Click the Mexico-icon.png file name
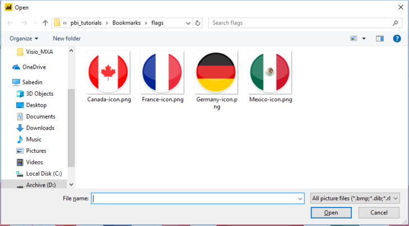 pos(271,100)
